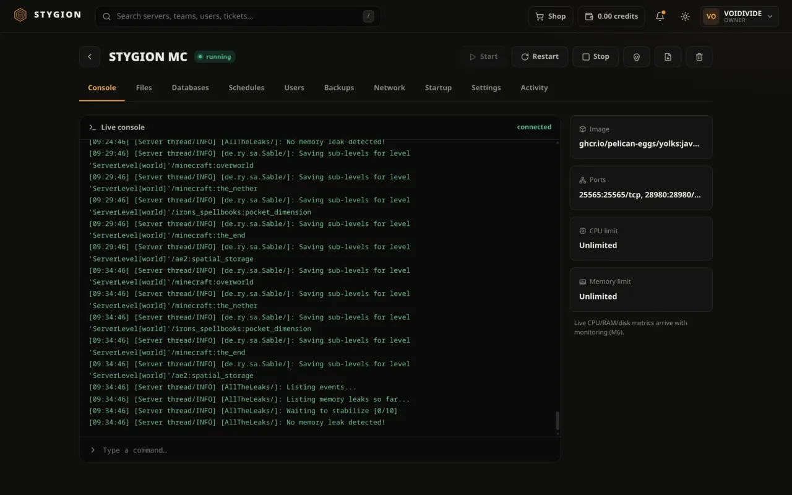The width and height of the screenshot is (792, 495).
Task: Click the ports value '25565:25565/tcp, 28980:28980/...'
Action: (640, 195)
